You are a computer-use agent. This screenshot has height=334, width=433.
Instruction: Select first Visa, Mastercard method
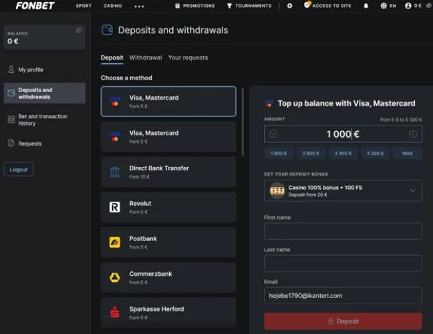[x=168, y=102]
